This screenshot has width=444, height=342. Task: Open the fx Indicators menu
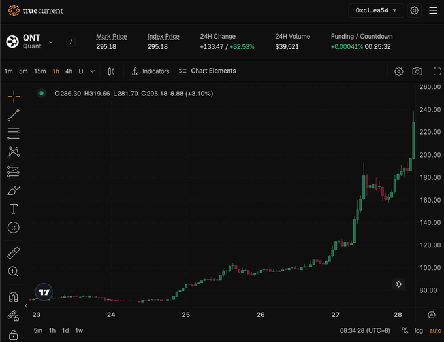(x=151, y=71)
